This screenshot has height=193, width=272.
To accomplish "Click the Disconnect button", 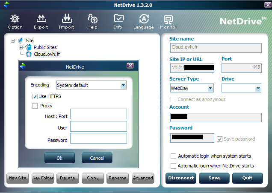I will [x=181, y=178].
